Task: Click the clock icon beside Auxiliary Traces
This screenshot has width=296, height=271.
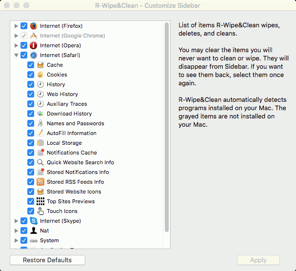Action: [x=40, y=104]
